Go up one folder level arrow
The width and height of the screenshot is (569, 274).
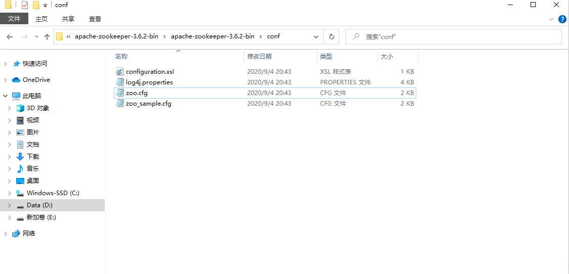(x=47, y=37)
